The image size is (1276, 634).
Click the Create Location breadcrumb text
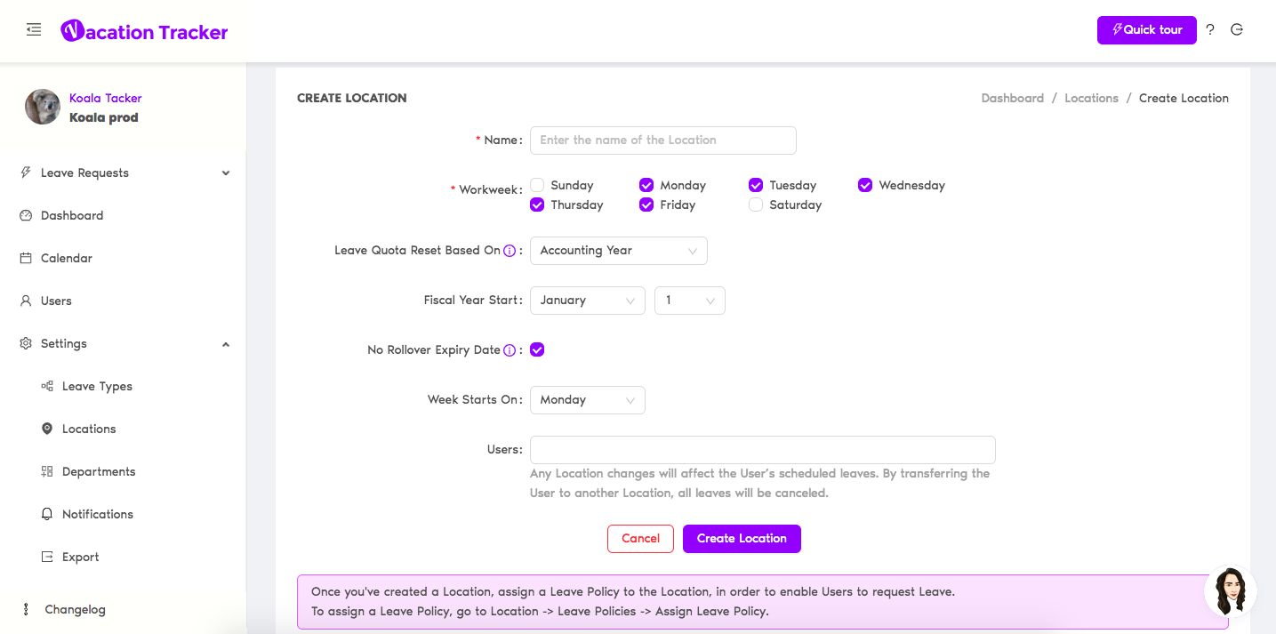1184,98
